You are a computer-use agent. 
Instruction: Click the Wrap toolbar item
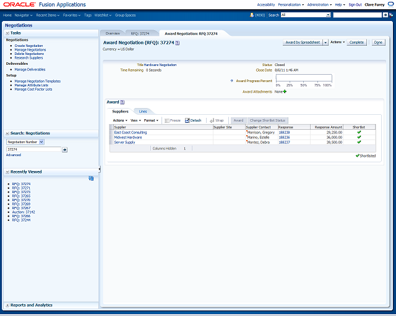(x=217, y=120)
